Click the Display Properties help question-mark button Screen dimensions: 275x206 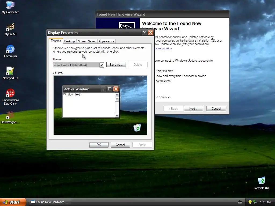pos(144,32)
